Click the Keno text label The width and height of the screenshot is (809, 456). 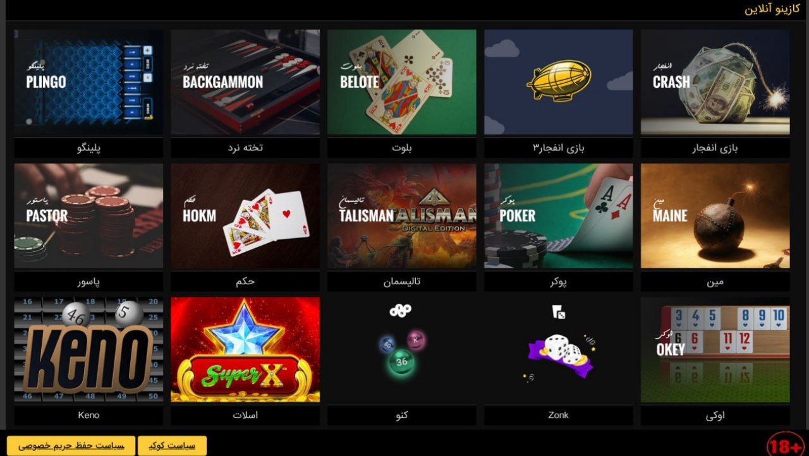coord(88,415)
